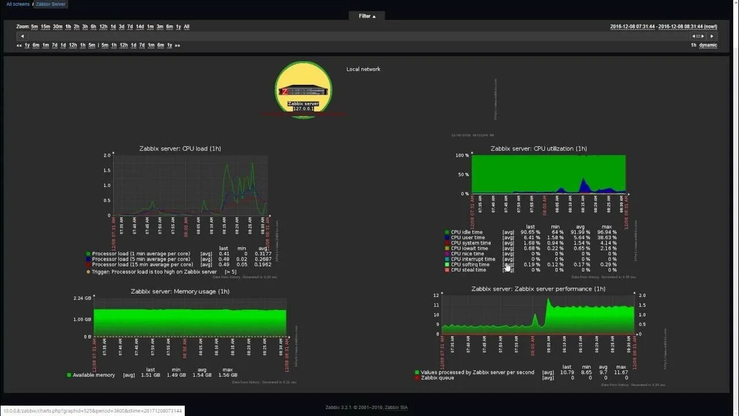Click the CPU softirq time legend swatch

coord(447,265)
